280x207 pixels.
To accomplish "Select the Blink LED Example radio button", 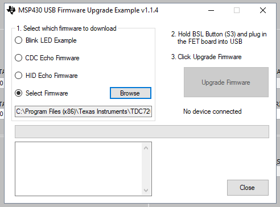I will [19, 40].
